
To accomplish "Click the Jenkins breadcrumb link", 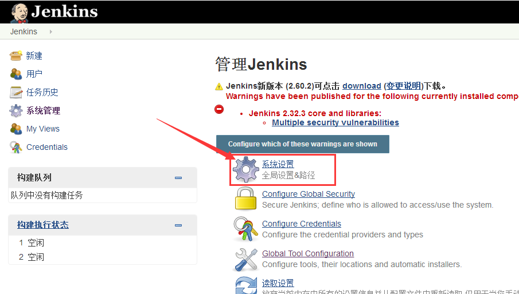I will pyautogui.click(x=24, y=31).
